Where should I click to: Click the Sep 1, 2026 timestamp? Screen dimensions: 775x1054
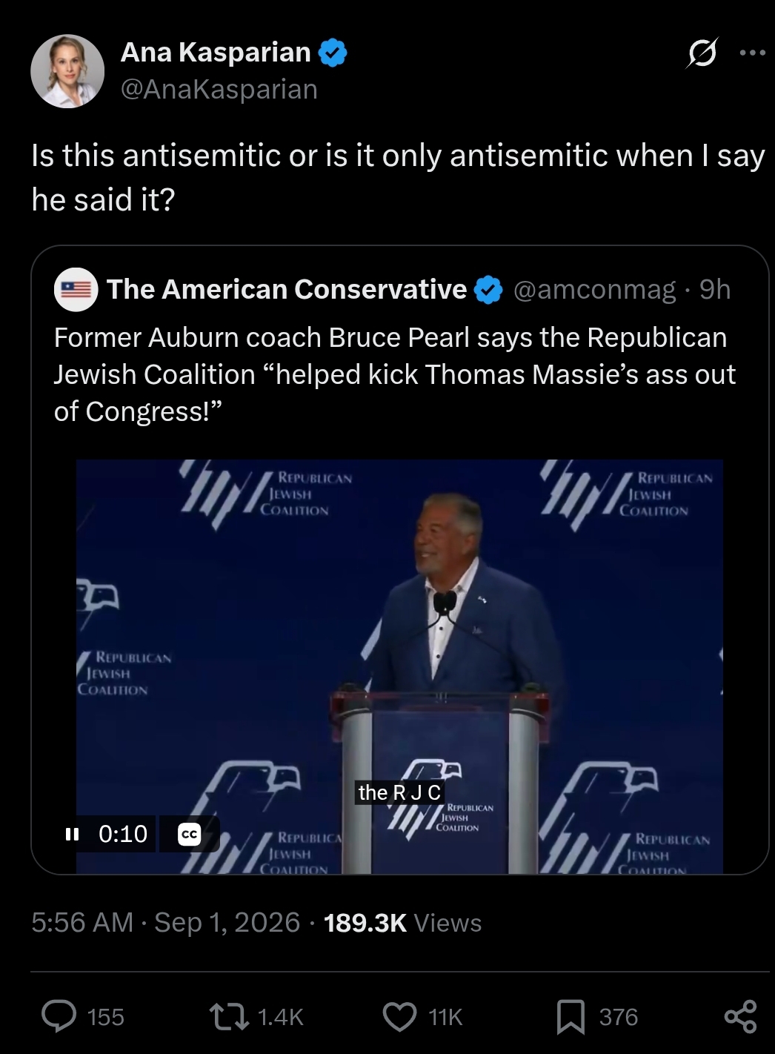pyautogui.click(x=227, y=923)
